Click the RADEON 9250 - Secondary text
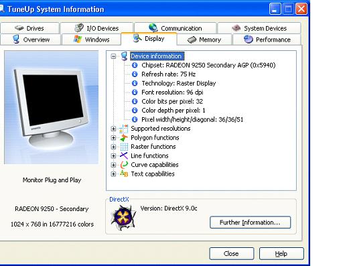 (x=52, y=208)
